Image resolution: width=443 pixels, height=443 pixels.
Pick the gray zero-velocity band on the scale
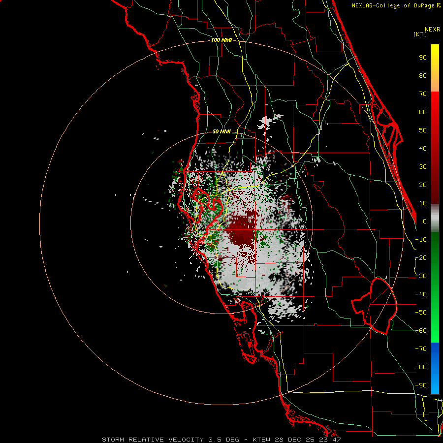point(435,218)
